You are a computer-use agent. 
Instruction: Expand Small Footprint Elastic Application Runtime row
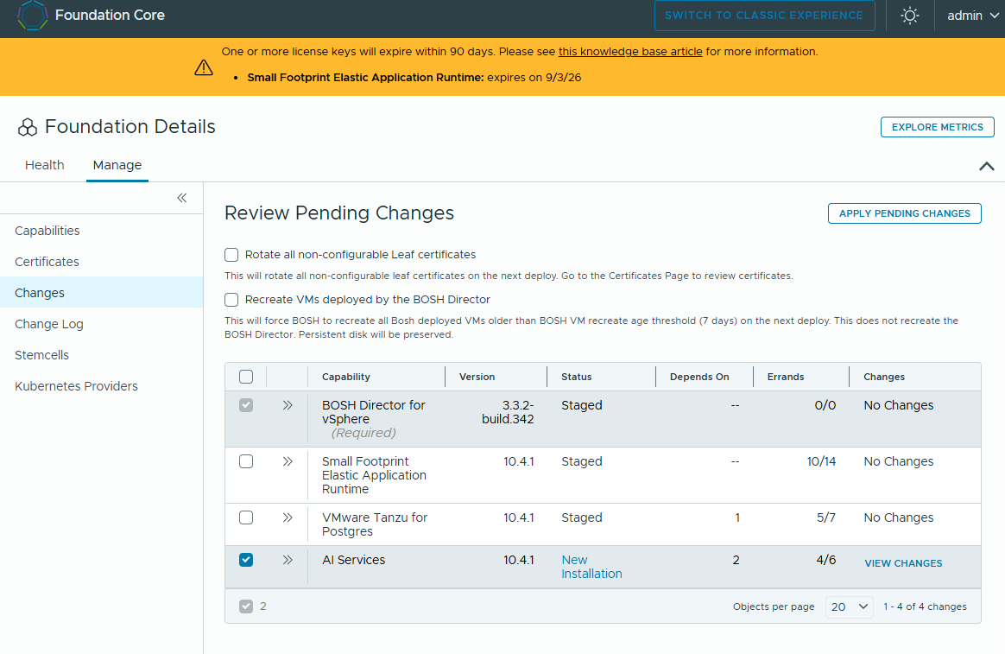pyautogui.click(x=288, y=461)
